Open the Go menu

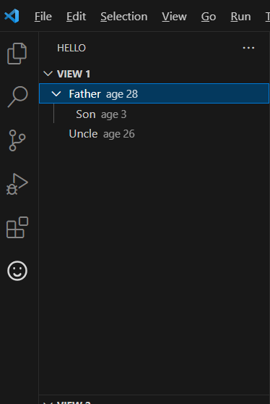pyautogui.click(x=209, y=17)
